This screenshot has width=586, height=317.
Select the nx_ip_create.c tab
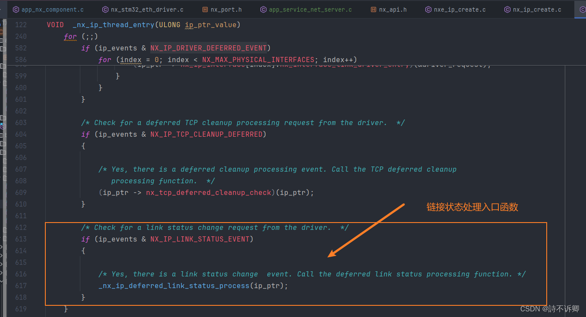pos(532,9)
